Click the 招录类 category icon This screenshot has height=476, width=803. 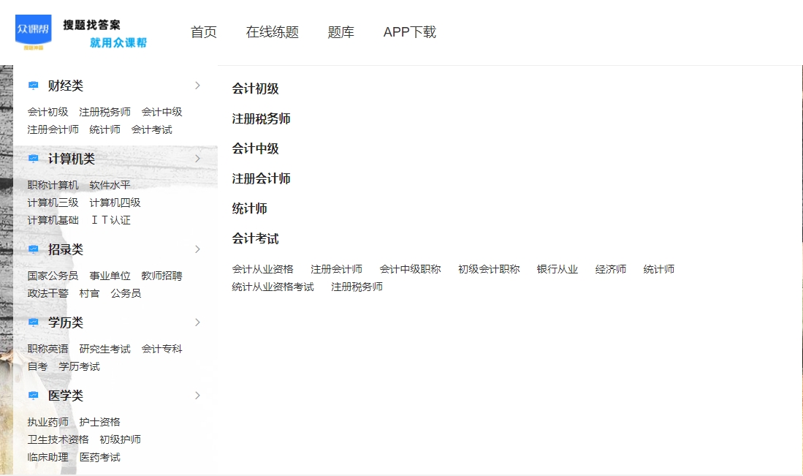32,249
